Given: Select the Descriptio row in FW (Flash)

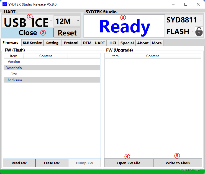Looking at the screenshot, I should [x=52, y=68].
